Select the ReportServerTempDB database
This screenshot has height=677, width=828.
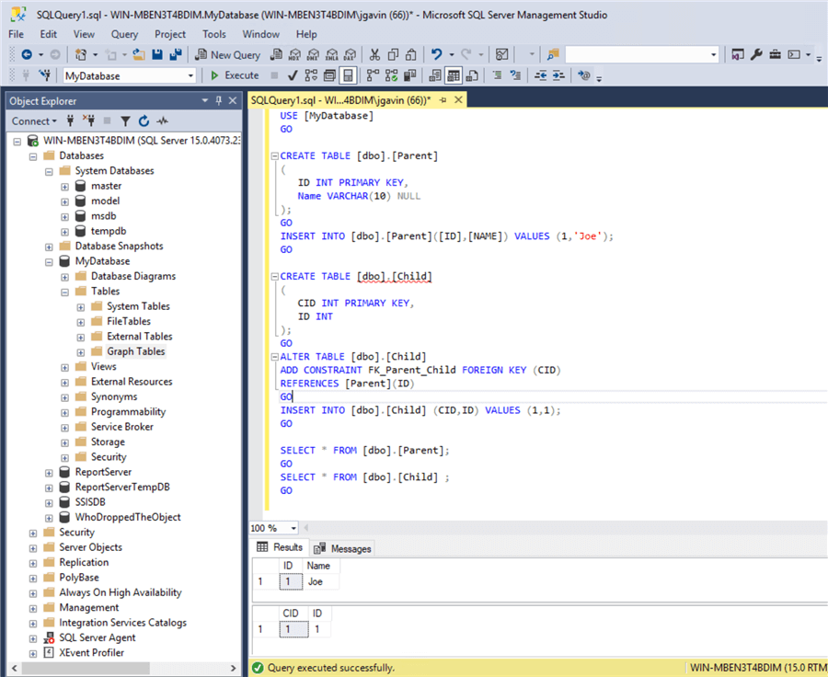pos(122,487)
